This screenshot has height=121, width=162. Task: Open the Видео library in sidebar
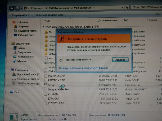point(21,48)
